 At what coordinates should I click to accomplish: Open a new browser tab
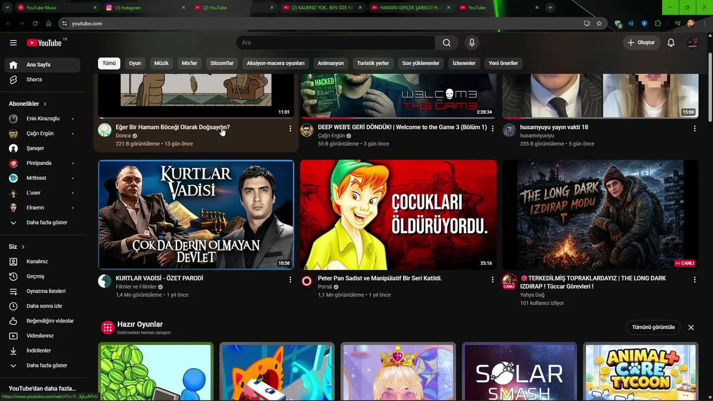(550, 8)
